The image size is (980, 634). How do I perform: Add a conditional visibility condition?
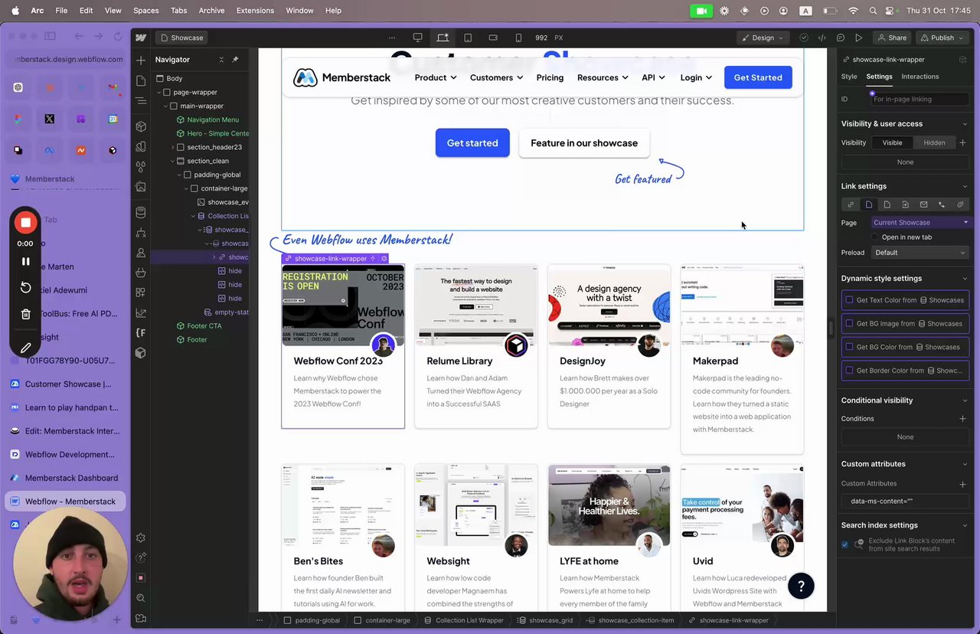tap(962, 419)
